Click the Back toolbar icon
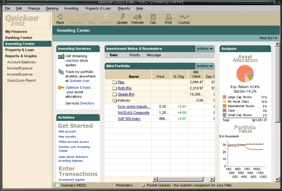This screenshot has height=191, width=282. point(60,17)
